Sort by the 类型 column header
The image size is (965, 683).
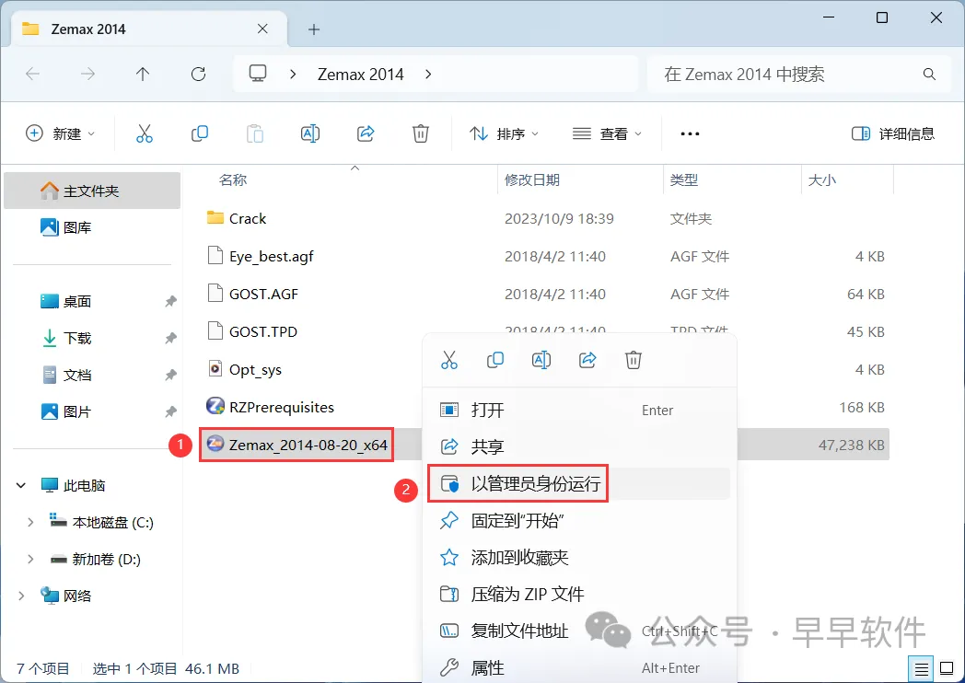click(x=684, y=180)
